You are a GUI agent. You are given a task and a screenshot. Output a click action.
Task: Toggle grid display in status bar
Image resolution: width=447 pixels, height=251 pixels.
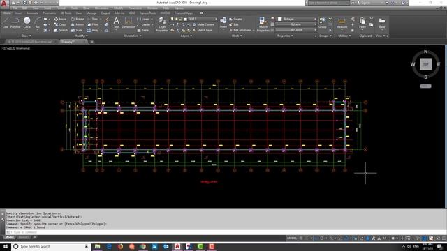tap(301, 238)
